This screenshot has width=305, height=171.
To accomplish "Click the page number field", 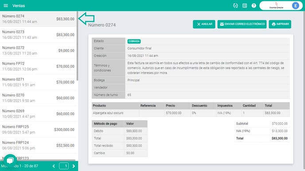I will point(64,166).
